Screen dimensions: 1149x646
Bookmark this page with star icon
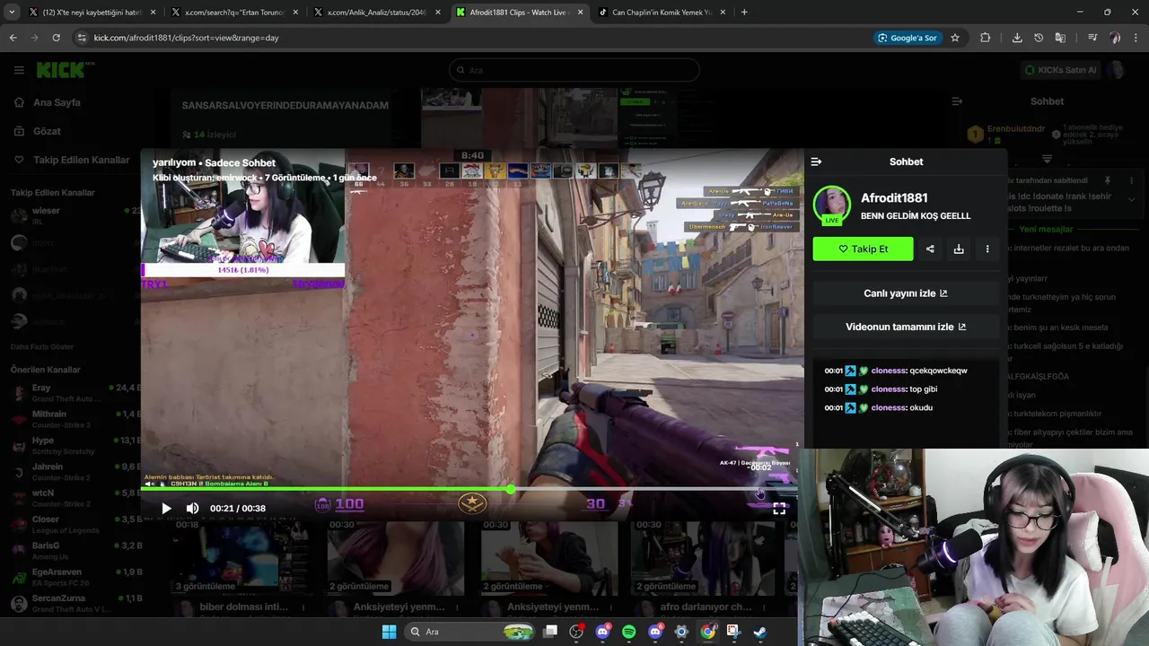tap(955, 38)
